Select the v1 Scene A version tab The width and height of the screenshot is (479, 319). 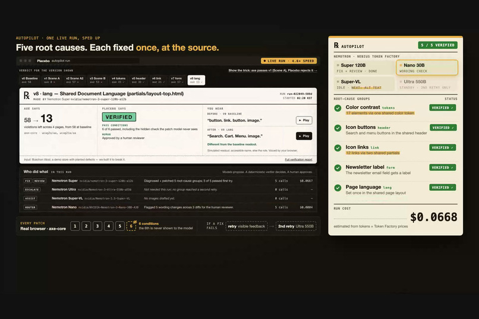tap(52, 80)
